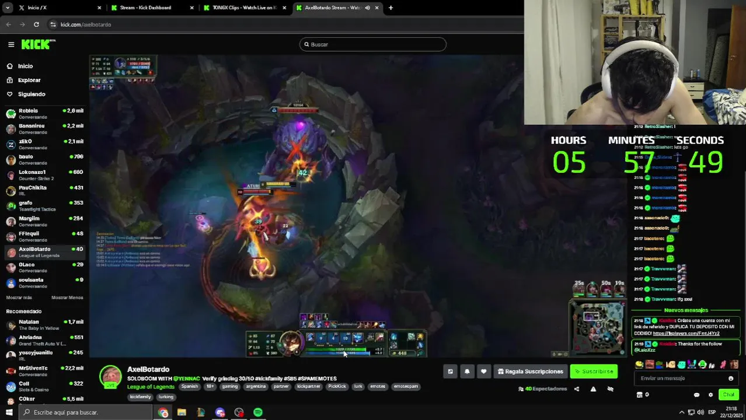Select the emotespam tag
This screenshot has width=746, height=420.
tap(406, 386)
